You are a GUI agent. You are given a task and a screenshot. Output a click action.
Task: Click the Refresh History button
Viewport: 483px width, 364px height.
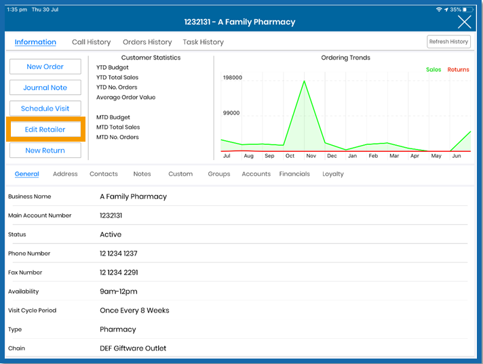pos(448,41)
